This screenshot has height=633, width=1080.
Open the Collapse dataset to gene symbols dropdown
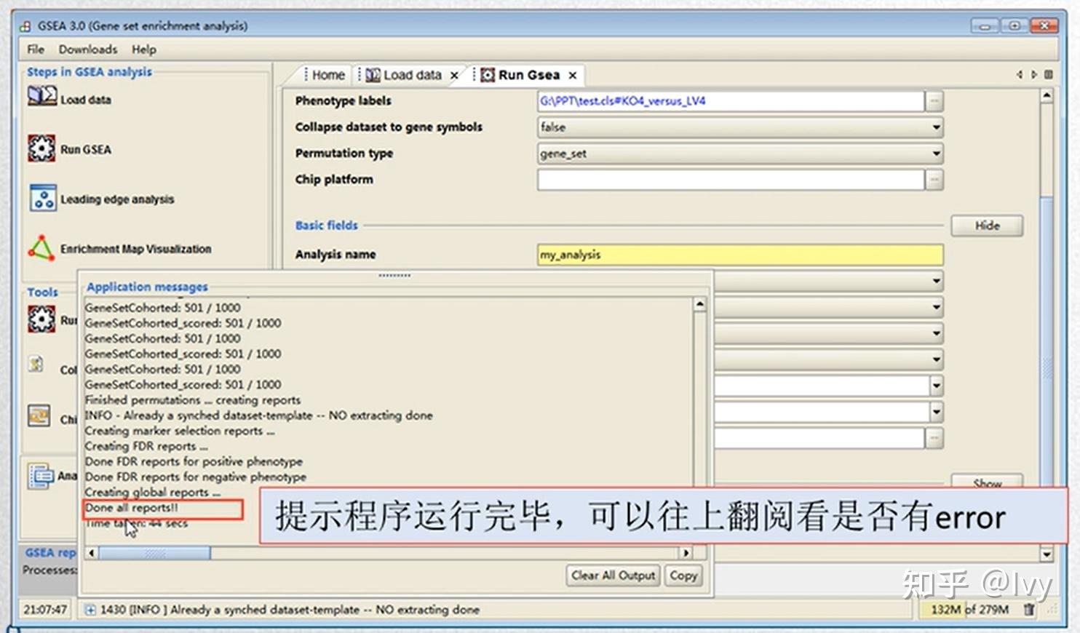936,127
